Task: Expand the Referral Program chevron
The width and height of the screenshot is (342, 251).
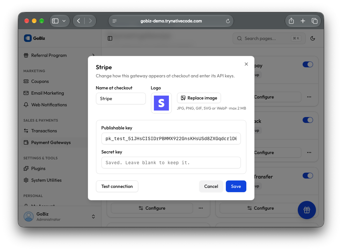Action: point(93,55)
